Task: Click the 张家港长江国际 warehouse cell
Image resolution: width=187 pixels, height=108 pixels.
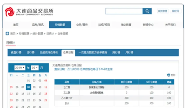Action: coord(97,88)
